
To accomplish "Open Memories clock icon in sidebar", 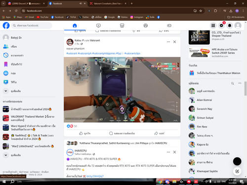I will click(x=6, y=55).
